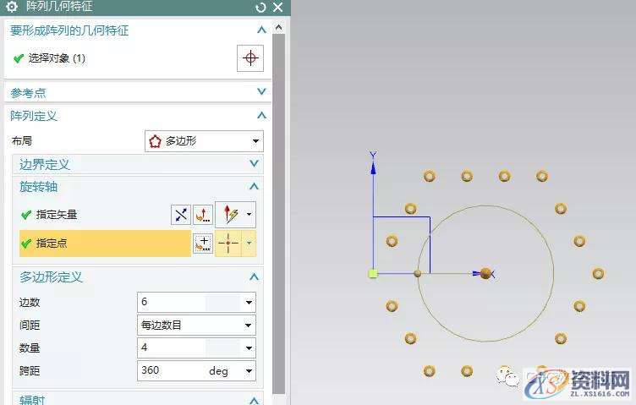
Task: Collapse the 多边形定义 section
Action: pyautogui.click(x=254, y=277)
